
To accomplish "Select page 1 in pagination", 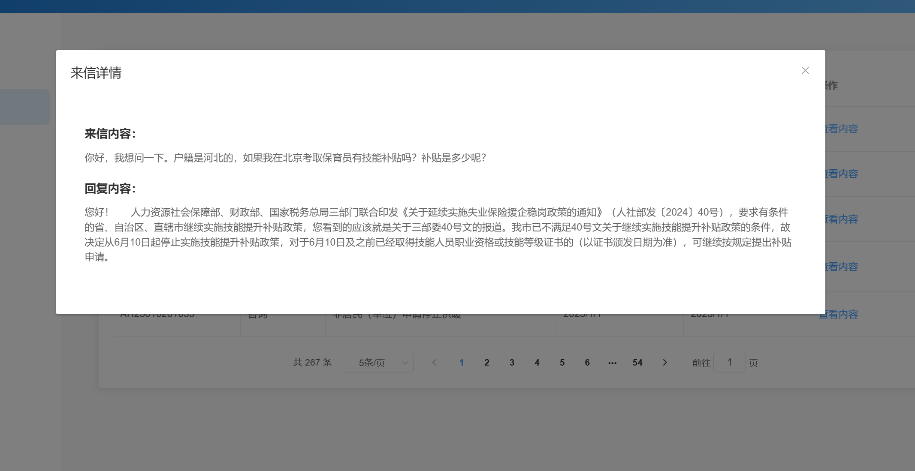I will (x=462, y=363).
